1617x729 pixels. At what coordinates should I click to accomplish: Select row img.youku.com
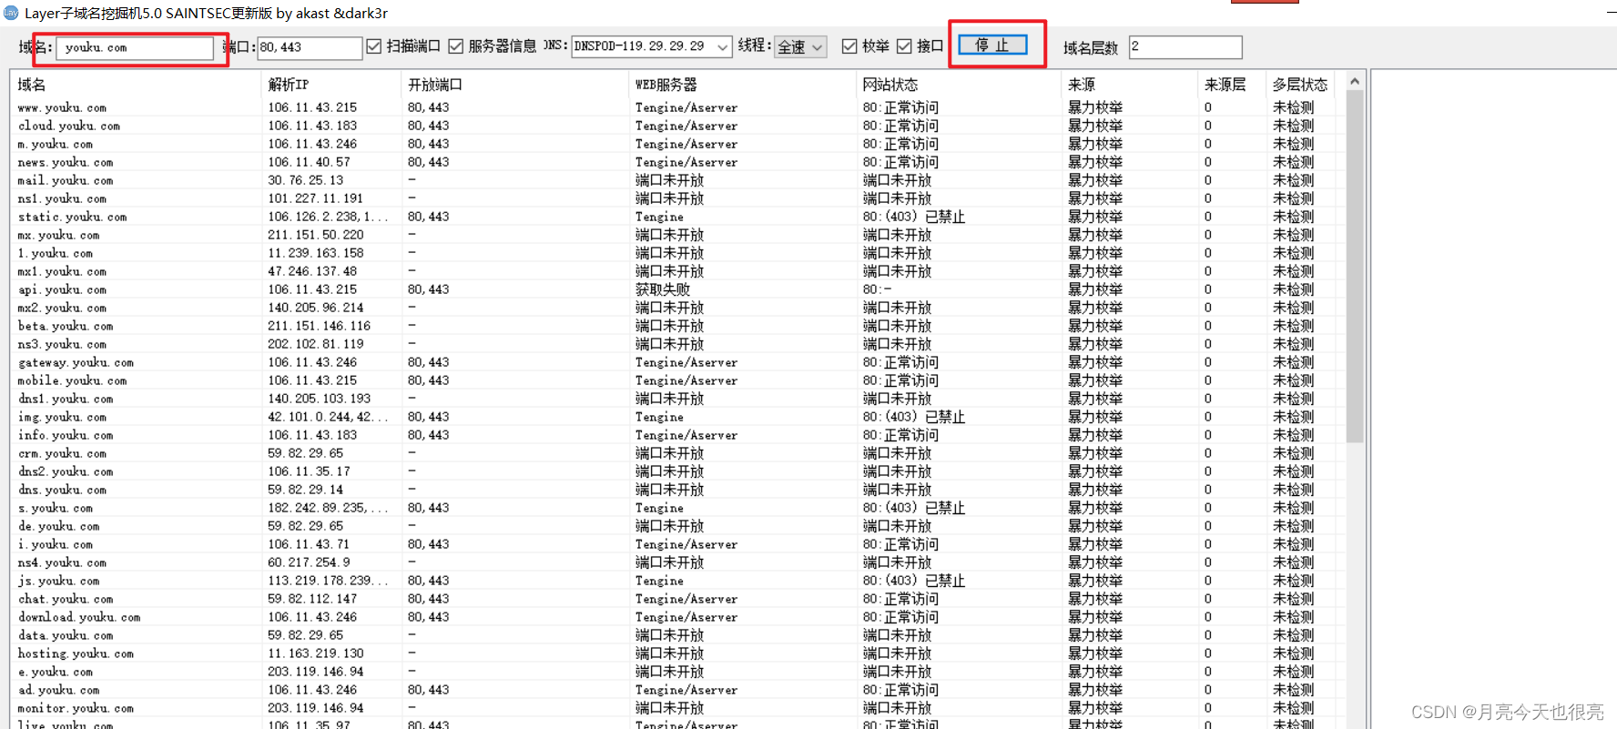click(x=678, y=417)
